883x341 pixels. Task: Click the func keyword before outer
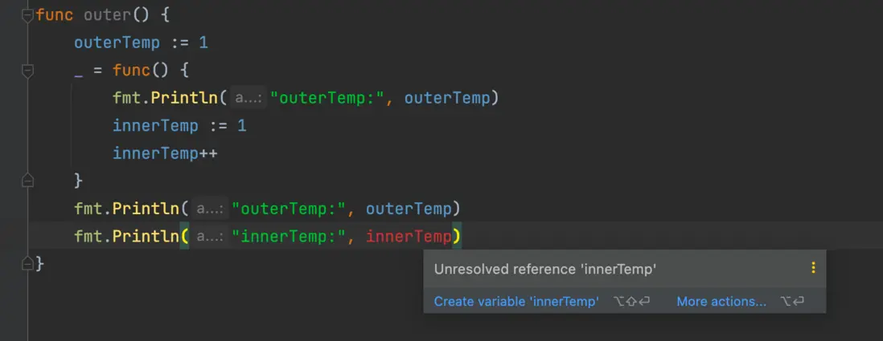pos(55,15)
